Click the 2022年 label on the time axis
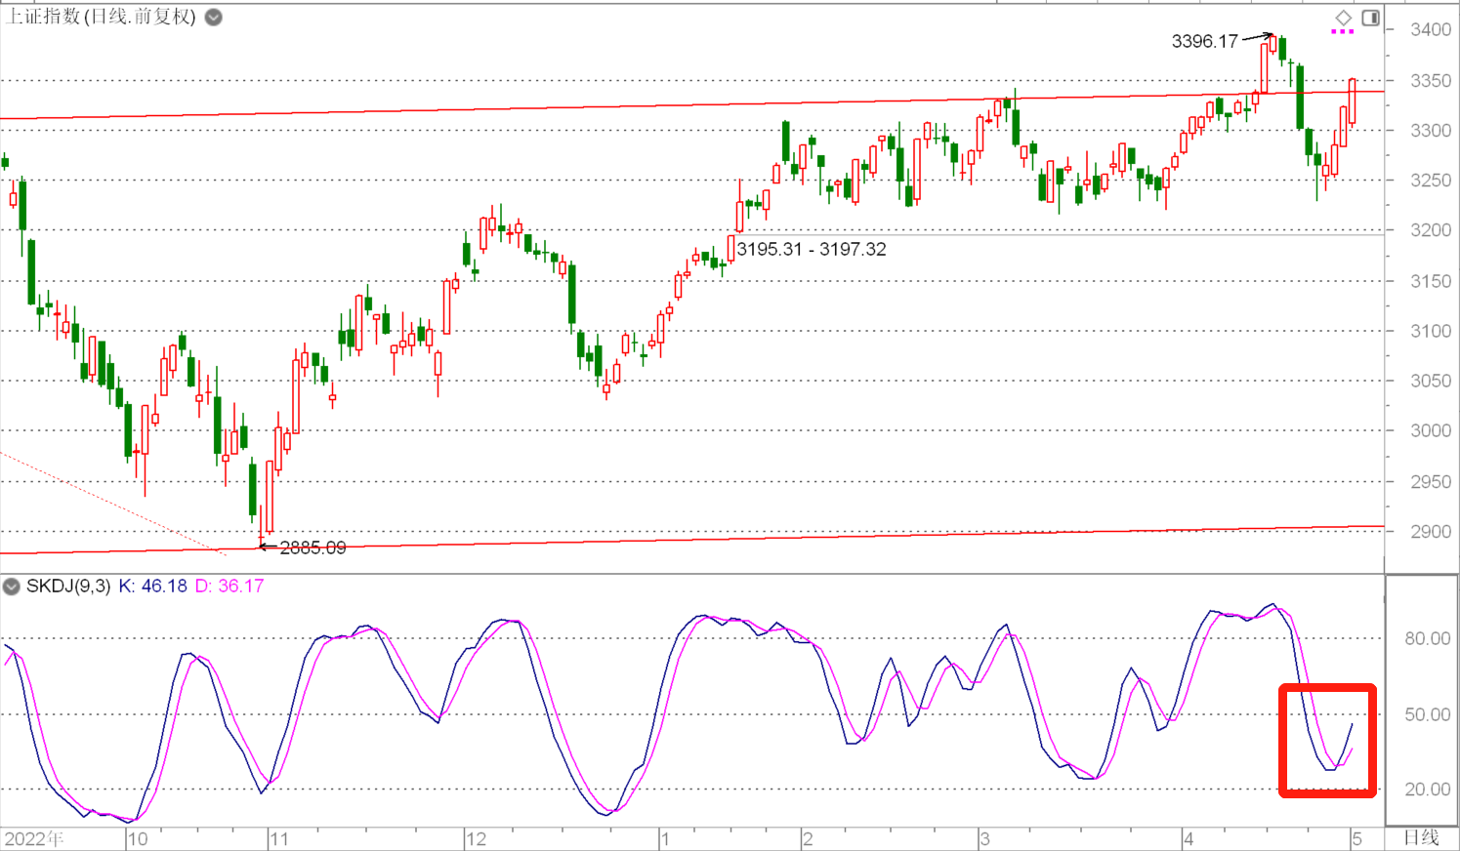 click(x=34, y=838)
